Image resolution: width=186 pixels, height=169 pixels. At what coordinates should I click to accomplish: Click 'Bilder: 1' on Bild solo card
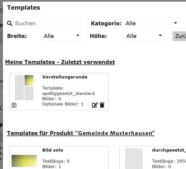point(52,166)
